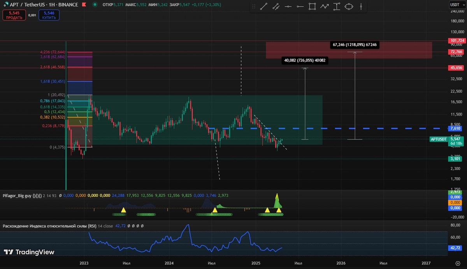Viewport: 467px width, 269px height.
Task: Click the blue КУПИТЬ buy button
Action: point(49,15)
